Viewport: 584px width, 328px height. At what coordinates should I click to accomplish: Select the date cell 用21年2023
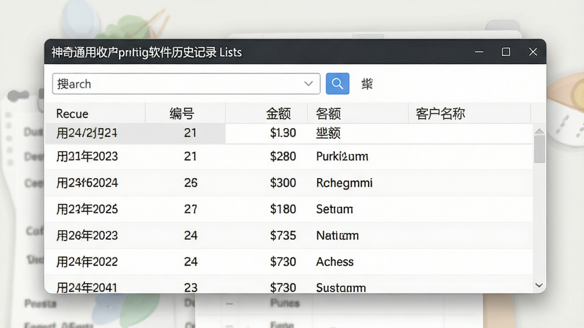[x=87, y=156]
